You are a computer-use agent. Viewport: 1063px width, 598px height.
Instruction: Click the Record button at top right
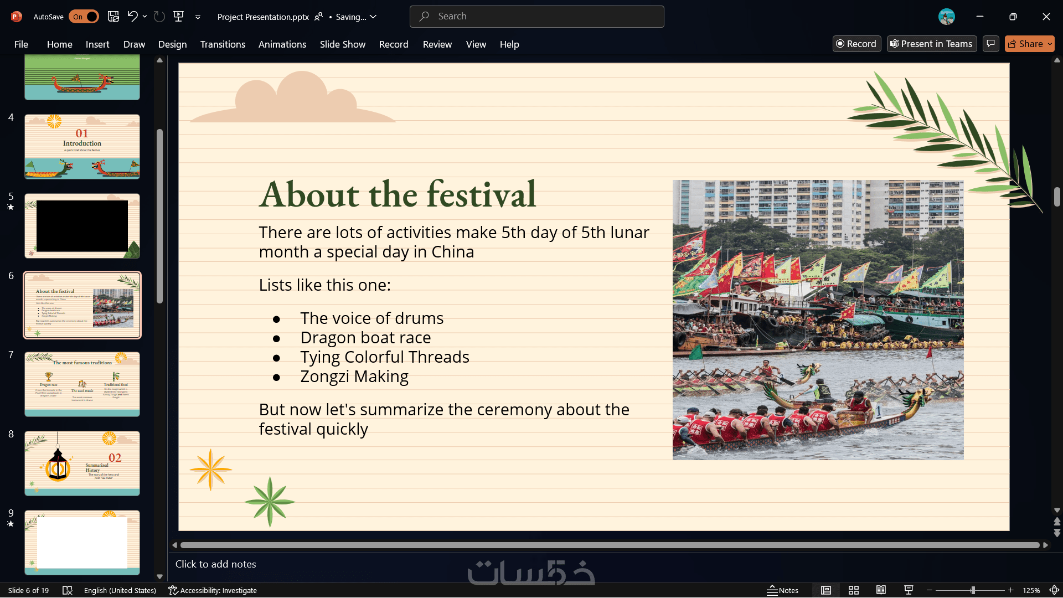click(x=856, y=44)
